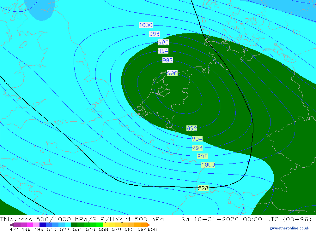Click the 486 legend value
The height and width of the screenshot is (231, 316).
(x=26, y=229)
